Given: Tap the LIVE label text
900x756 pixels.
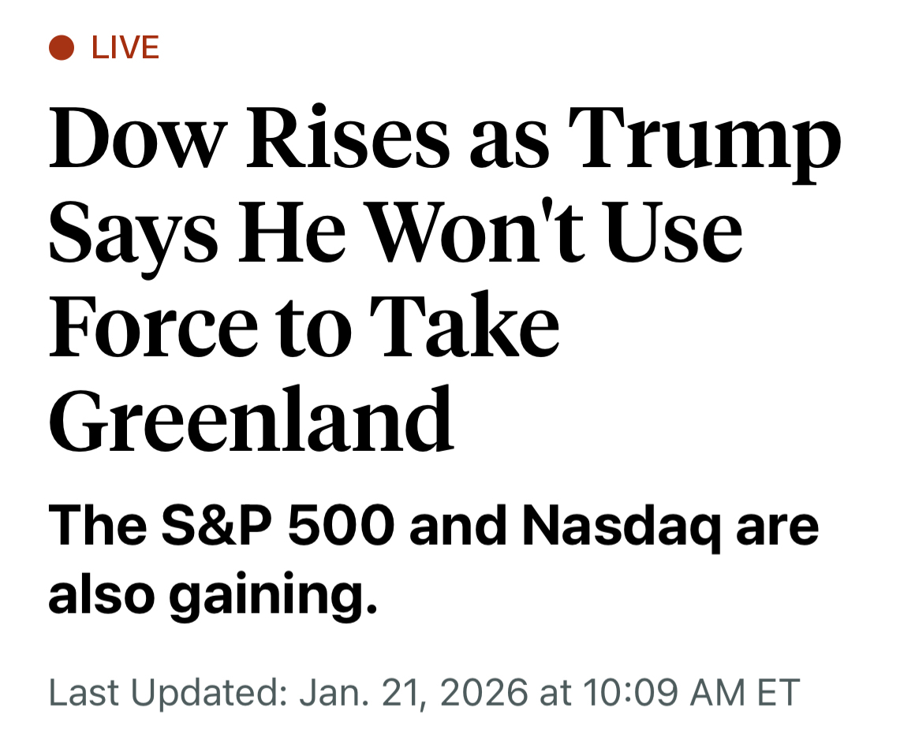Looking at the screenshot, I should pyautogui.click(x=125, y=48).
